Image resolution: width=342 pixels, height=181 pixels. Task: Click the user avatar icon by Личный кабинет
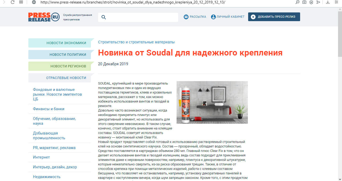pyautogui.click(x=213, y=17)
